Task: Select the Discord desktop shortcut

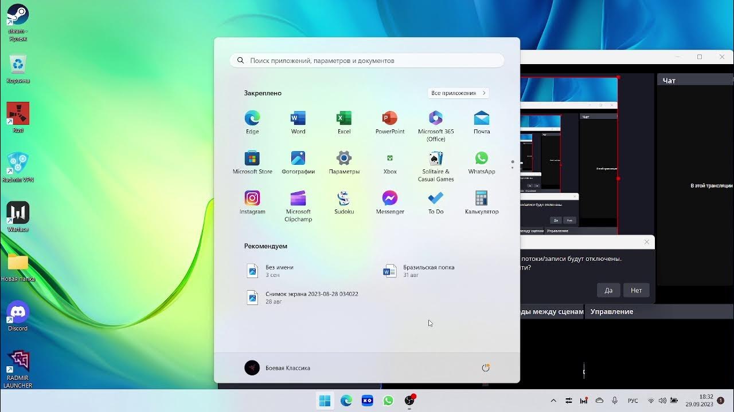Action: pos(18,316)
